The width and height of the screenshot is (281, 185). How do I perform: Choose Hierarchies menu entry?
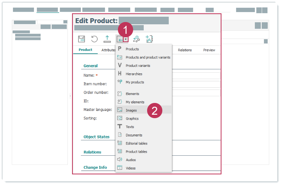[134, 74]
